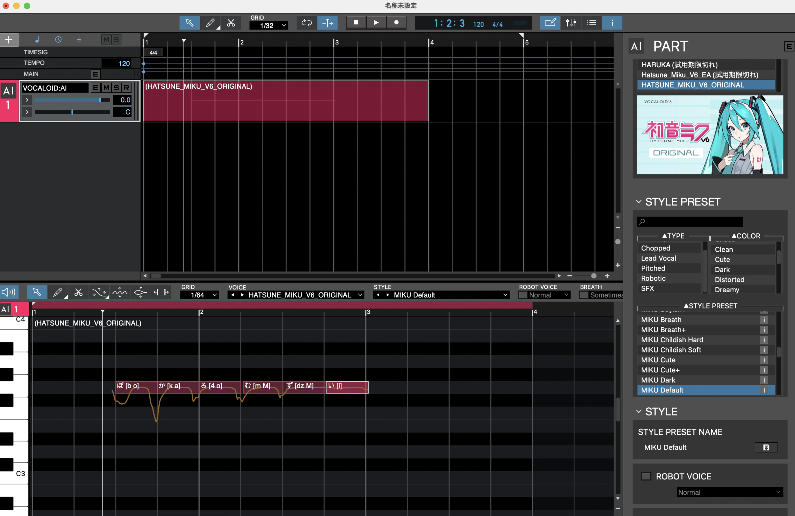This screenshot has height=516, width=795.
Task: Stop playback
Action: [356, 22]
